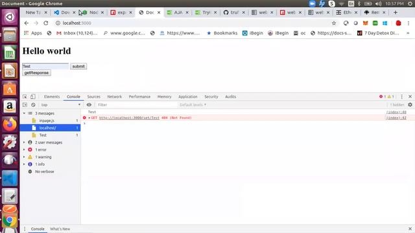Click the browser back arrow

26,23
